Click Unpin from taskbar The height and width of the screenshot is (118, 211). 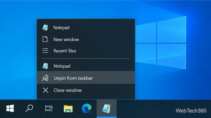(86, 78)
